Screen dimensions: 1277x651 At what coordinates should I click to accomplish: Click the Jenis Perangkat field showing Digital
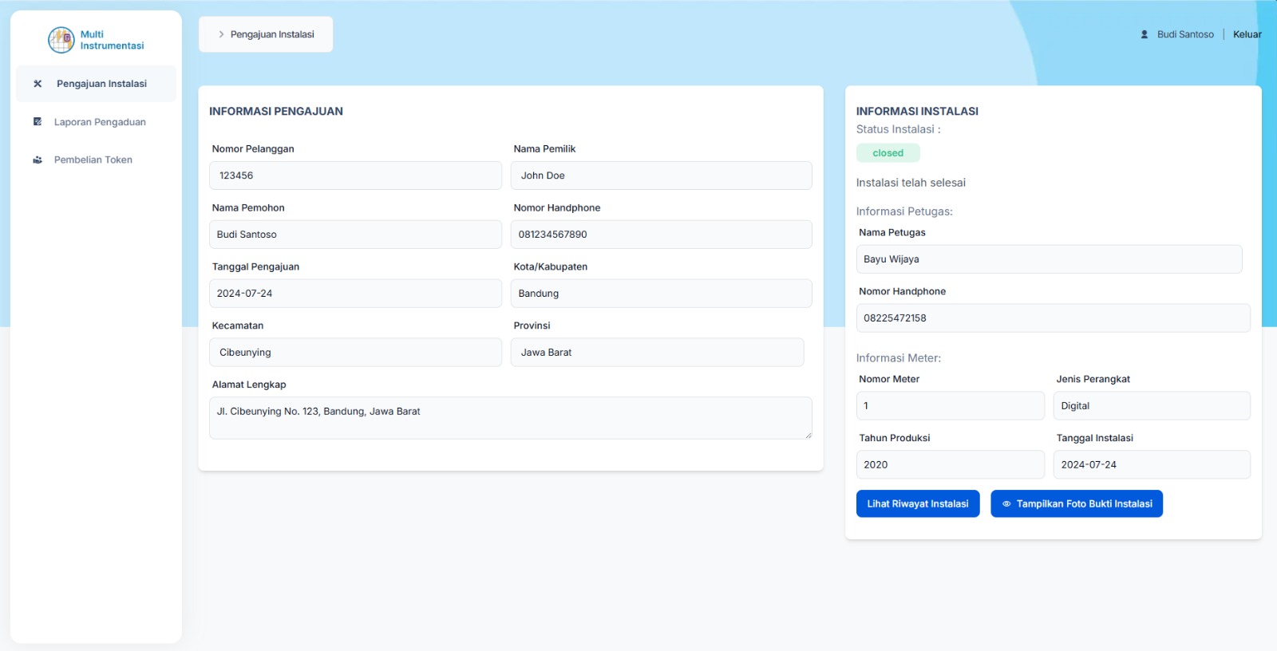[x=1151, y=406]
